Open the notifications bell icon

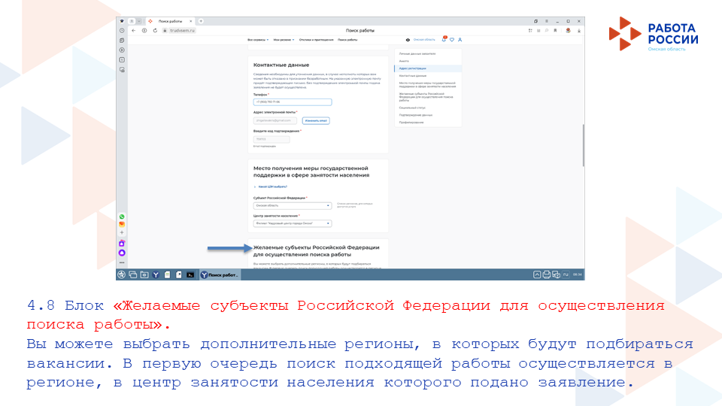click(x=444, y=39)
